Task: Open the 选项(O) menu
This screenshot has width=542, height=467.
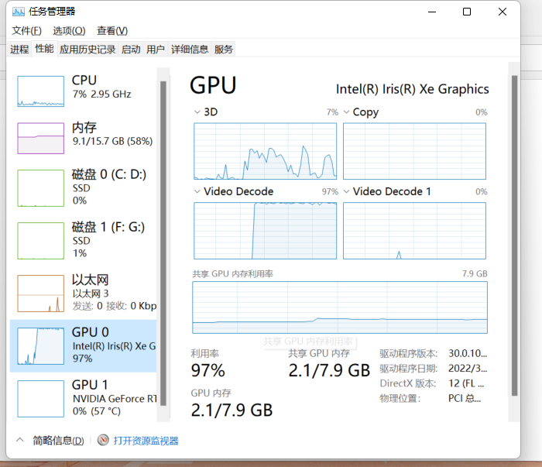Action: pyautogui.click(x=69, y=31)
